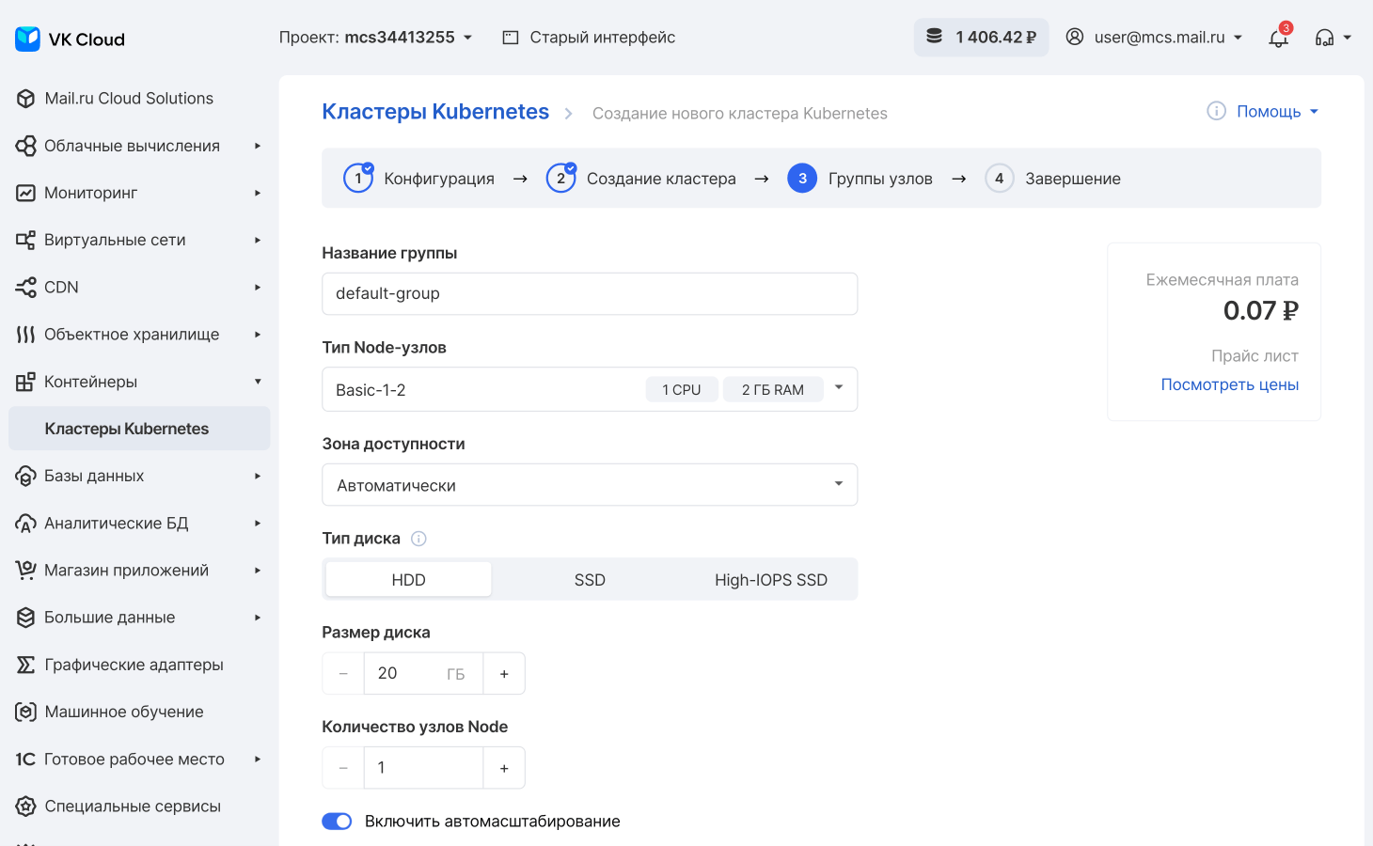The image size is (1373, 846).
Task: Expand the Помощь dropdown arrow
Action: [x=1314, y=112]
